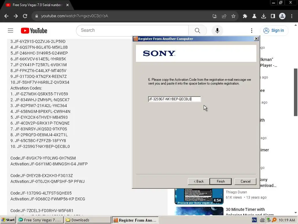Viewport: 298px width, 224px height.
Task: Click the Chrome Labs flask icon
Action: [254, 16]
